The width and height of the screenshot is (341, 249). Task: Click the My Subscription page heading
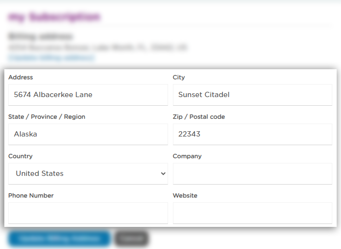click(x=54, y=17)
